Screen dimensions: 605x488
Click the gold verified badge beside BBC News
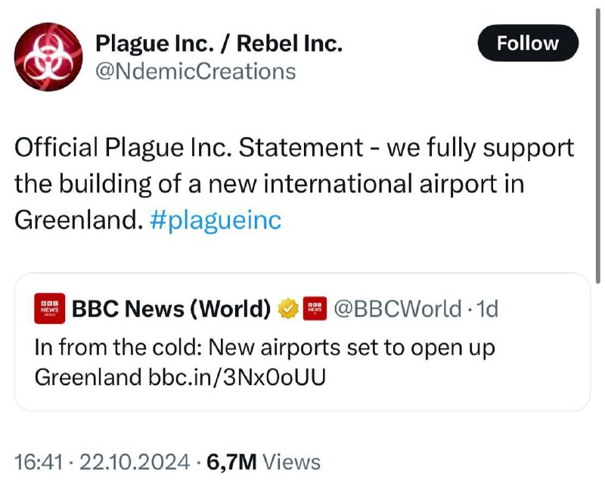click(x=288, y=309)
